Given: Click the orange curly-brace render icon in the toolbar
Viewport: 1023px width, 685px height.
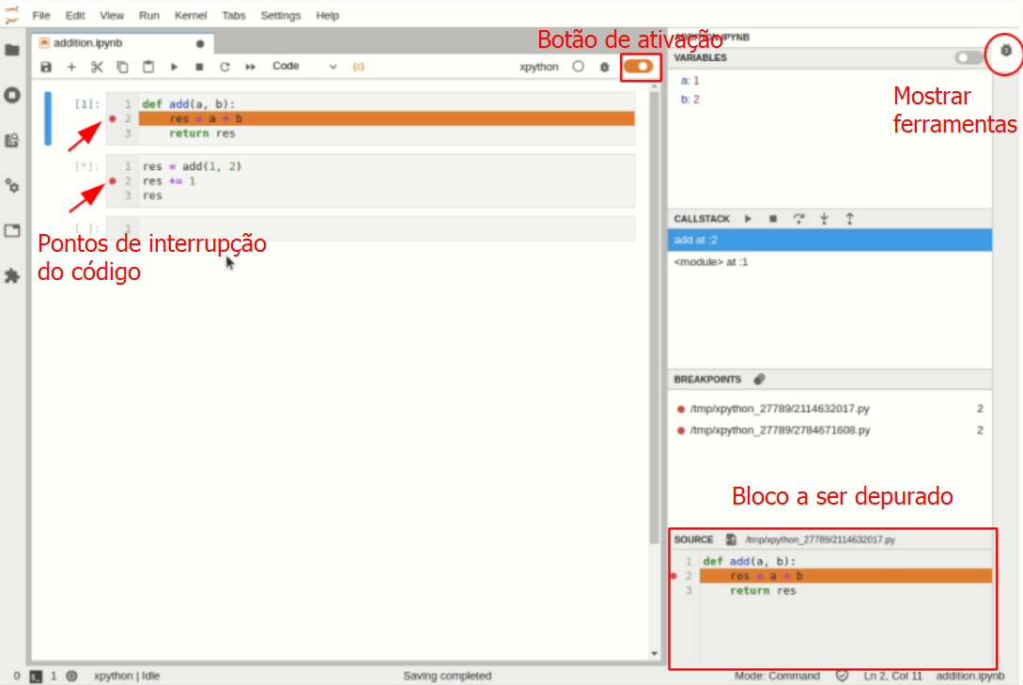Looking at the screenshot, I should pos(358,67).
